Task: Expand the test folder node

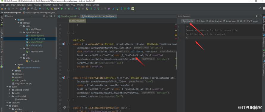Action: point(13,71)
